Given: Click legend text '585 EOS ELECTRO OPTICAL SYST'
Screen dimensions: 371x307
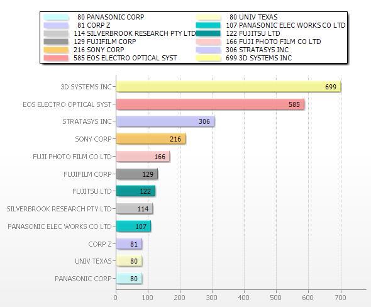Looking at the screenshot, I should click(x=125, y=58).
